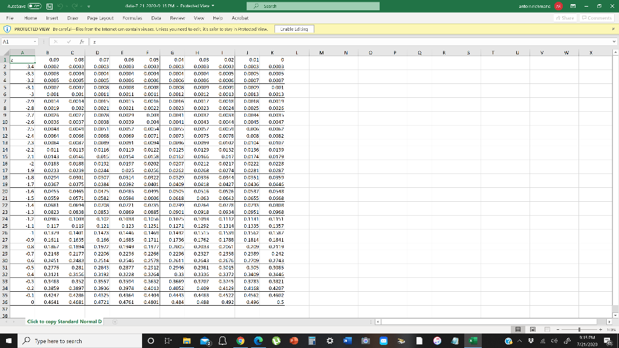This screenshot has width=619, height=348.
Task: Click the Redo icon
Action: tap(74, 6)
